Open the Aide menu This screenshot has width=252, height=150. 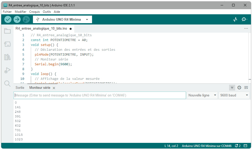click(57, 12)
